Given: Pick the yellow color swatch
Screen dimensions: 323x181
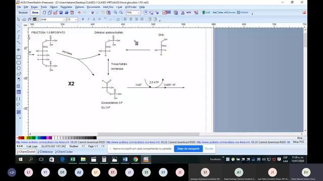Looking at the screenshot, I should 25,138.
